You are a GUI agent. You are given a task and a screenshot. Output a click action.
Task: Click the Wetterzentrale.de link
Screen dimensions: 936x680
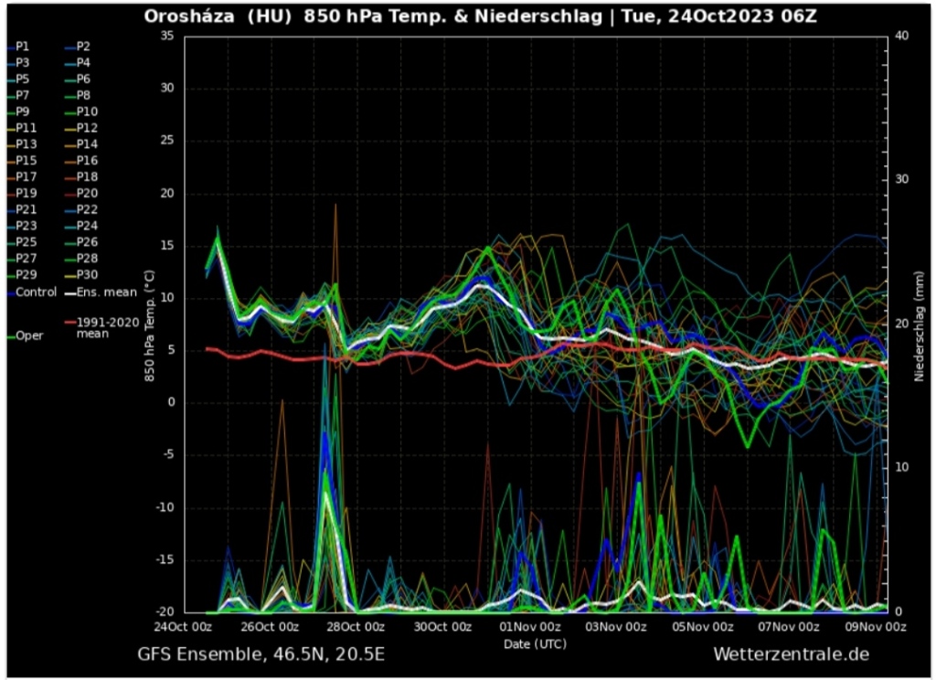pos(792,654)
